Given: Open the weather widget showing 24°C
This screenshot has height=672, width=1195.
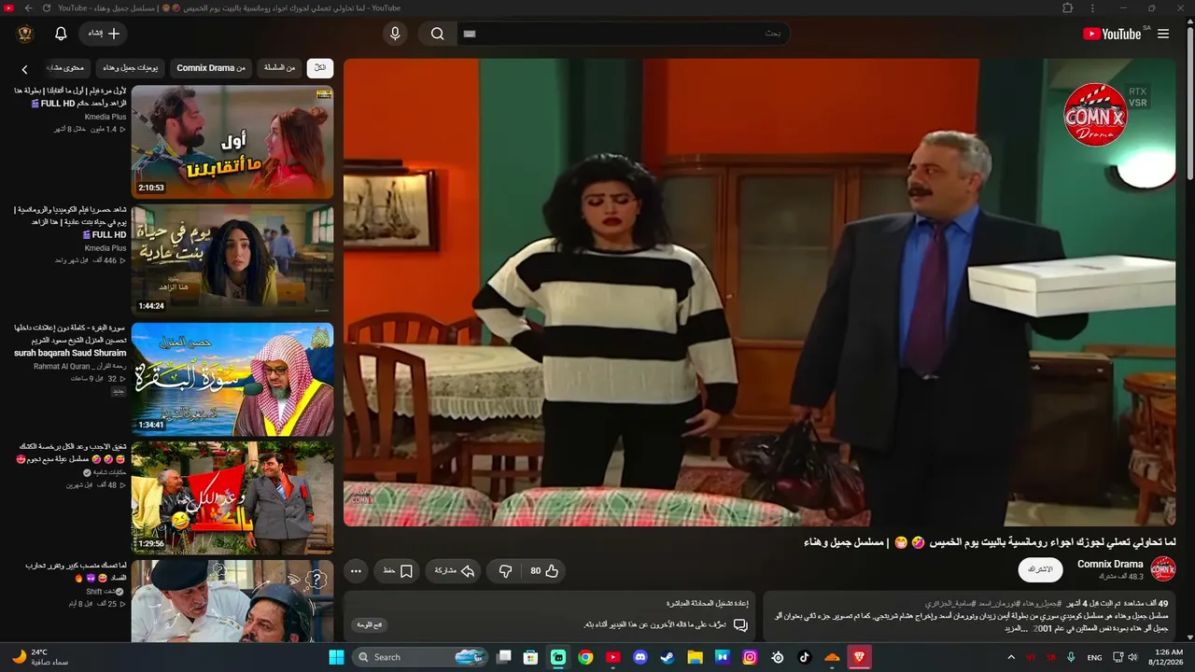Looking at the screenshot, I should pyautogui.click(x=41, y=657).
